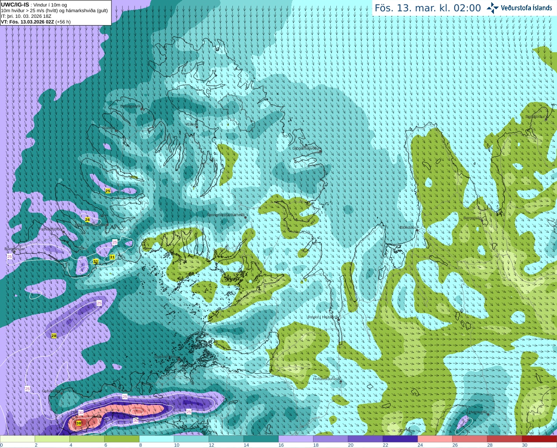The height and width of the screenshot is (448, 557).
Task: Select the Blönduós station label
Action: (x=408, y=227)
